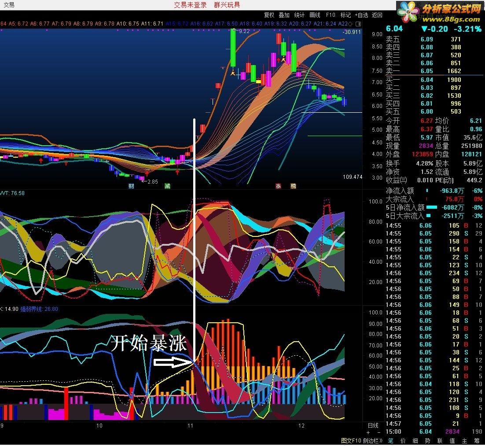Click the month 10 date-axis marker
The width and height of the screenshot is (485, 446).
(99, 426)
